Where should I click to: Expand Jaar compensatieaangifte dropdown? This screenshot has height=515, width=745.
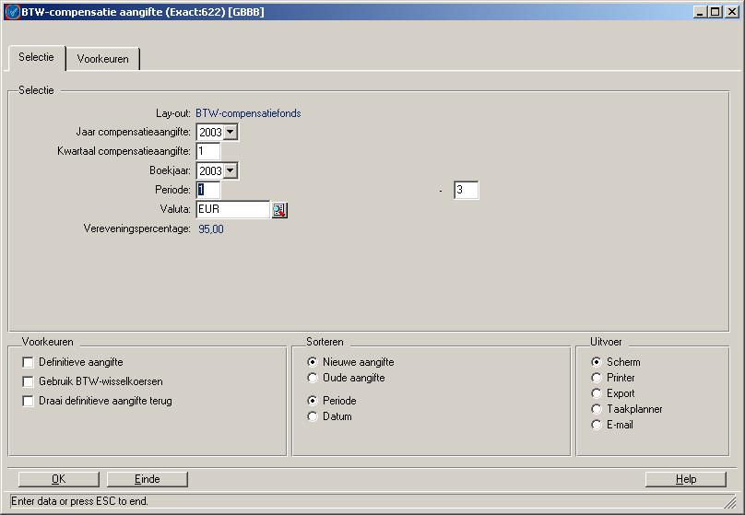[x=230, y=132]
